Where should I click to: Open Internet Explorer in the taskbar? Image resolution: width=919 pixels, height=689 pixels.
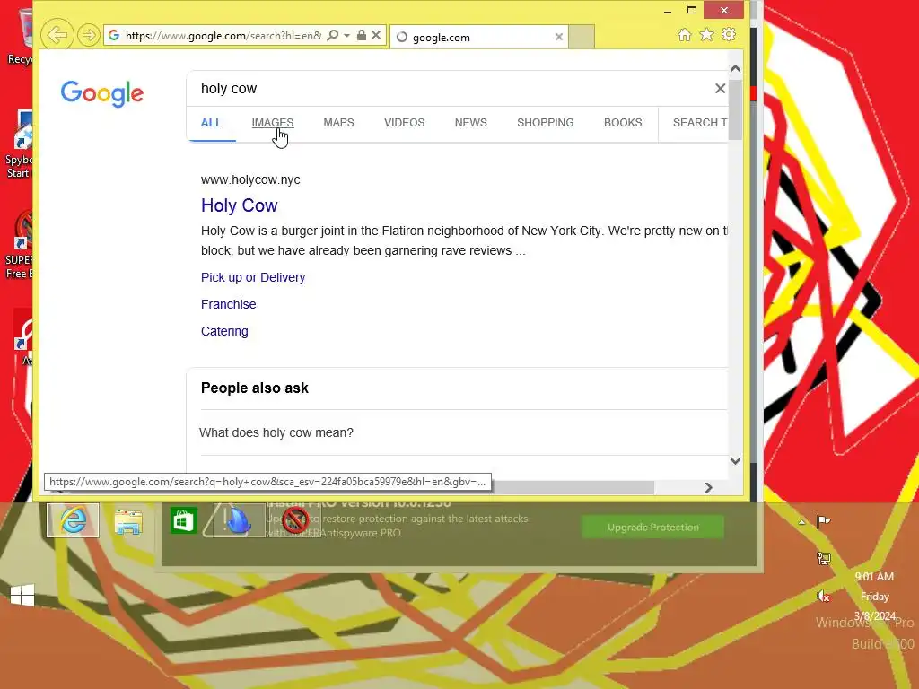[74, 519]
